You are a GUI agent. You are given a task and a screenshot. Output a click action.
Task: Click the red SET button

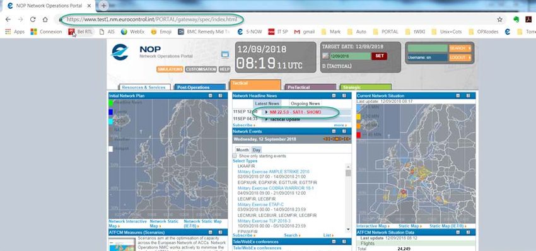(380, 56)
